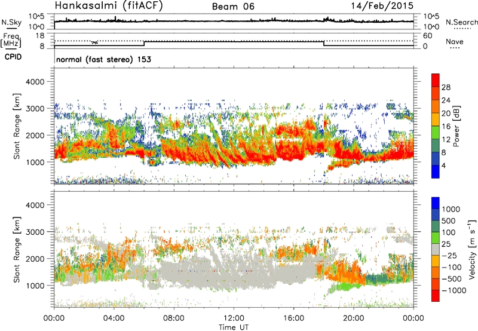Click the dark blue 4–8 dB power swatch
The height and width of the screenshot is (331, 478).
coord(436,159)
